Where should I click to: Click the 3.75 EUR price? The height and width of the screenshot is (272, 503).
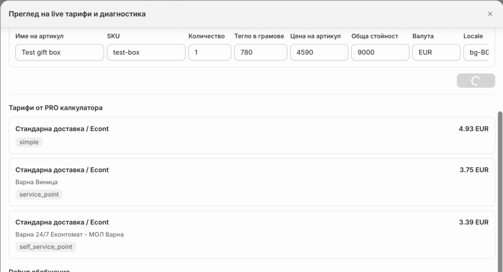click(474, 170)
